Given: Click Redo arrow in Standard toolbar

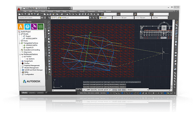Looking at the screenshot, I should coord(62,14).
